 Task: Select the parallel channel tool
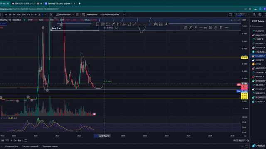pos(166,24)
